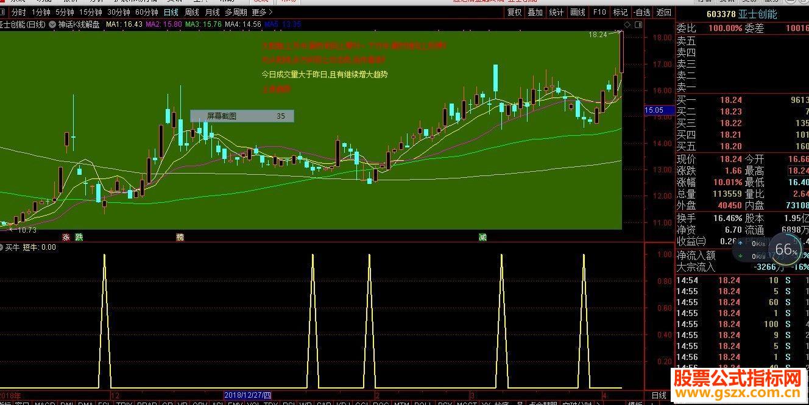
Task: Remove stock via -自选 button
Action: [x=642, y=12]
